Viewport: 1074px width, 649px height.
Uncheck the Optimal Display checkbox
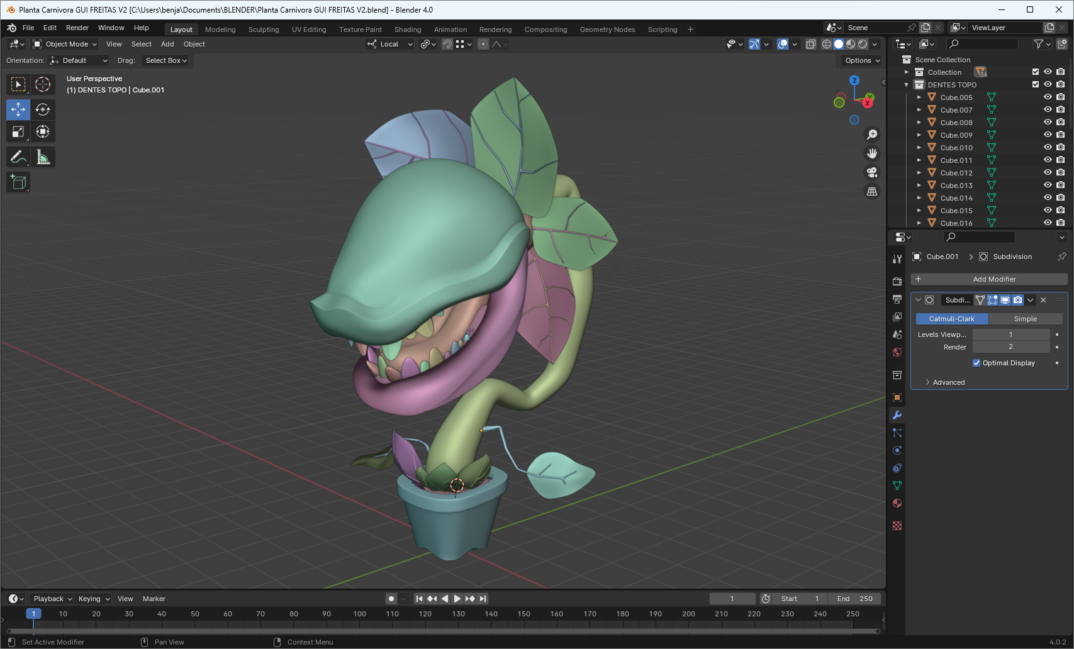(x=976, y=363)
